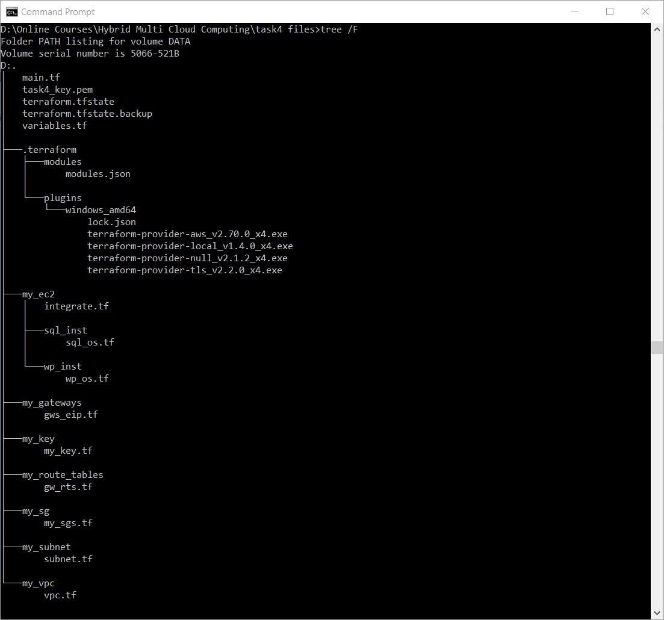Click the my_key.tf file name
The width and height of the screenshot is (664, 620).
68,451
